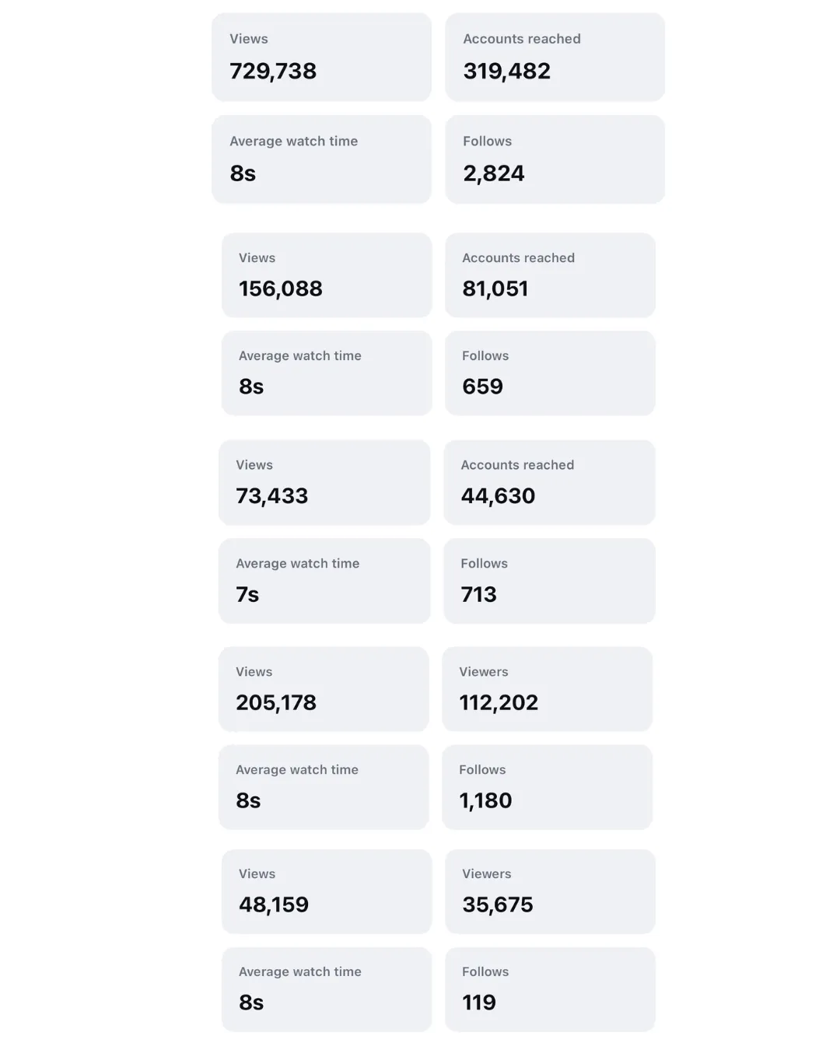Click the Average watch time card beside Follows 119
Screen dimensions: 840x1050
coord(327,989)
